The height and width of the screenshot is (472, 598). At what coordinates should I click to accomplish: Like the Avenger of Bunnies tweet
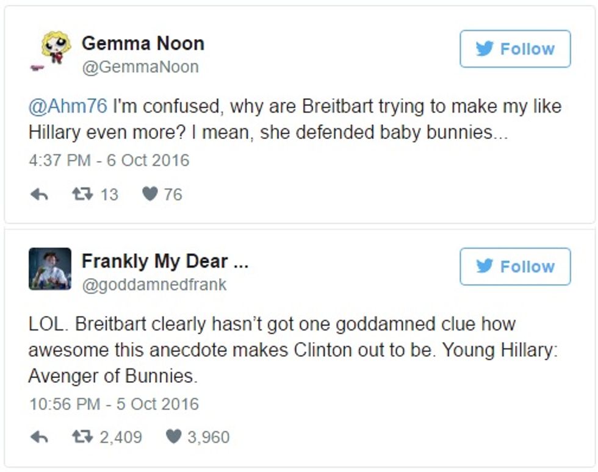pyautogui.click(x=173, y=437)
